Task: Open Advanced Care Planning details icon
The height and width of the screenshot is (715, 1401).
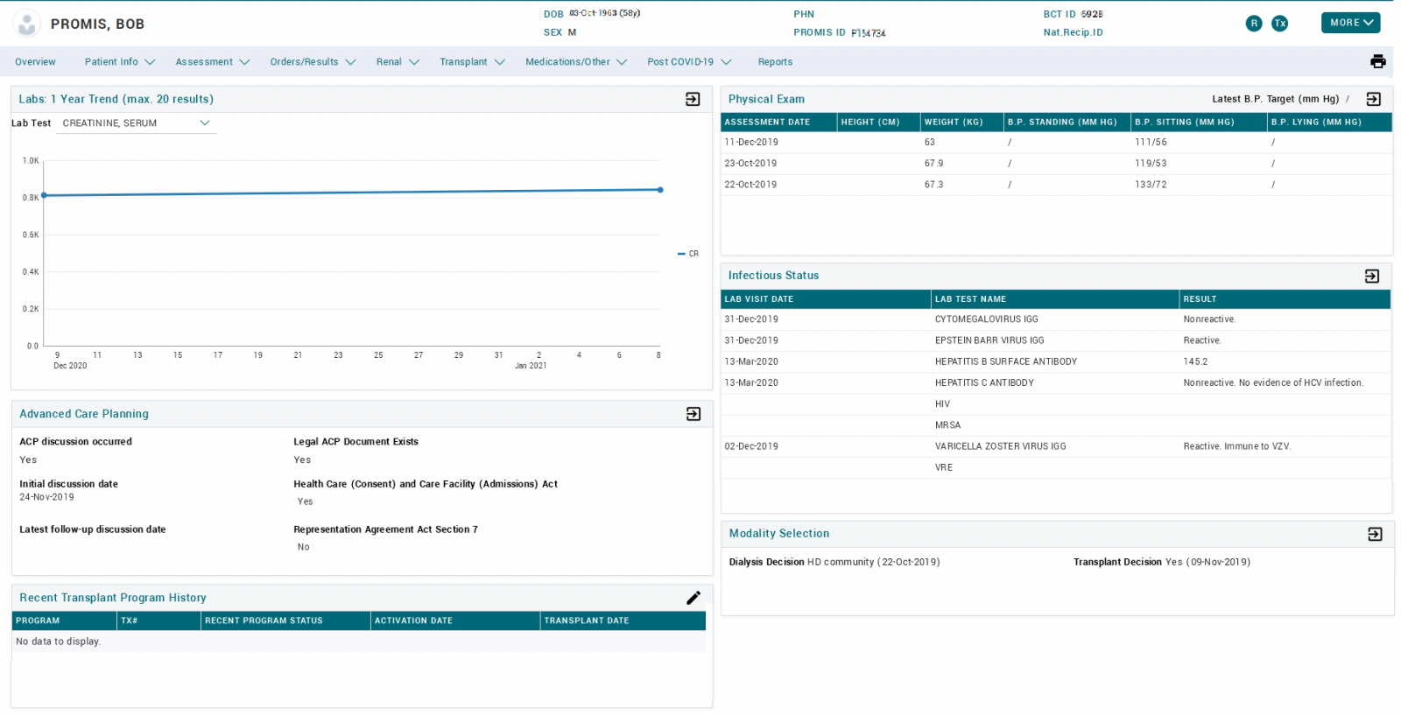Action: pyautogui.click(x=693, y=414)
